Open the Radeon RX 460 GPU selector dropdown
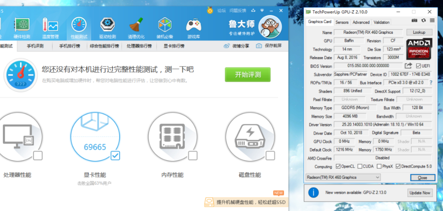Image resolution: width=443 pixels, height=211 pixels. tap(343, 177)
